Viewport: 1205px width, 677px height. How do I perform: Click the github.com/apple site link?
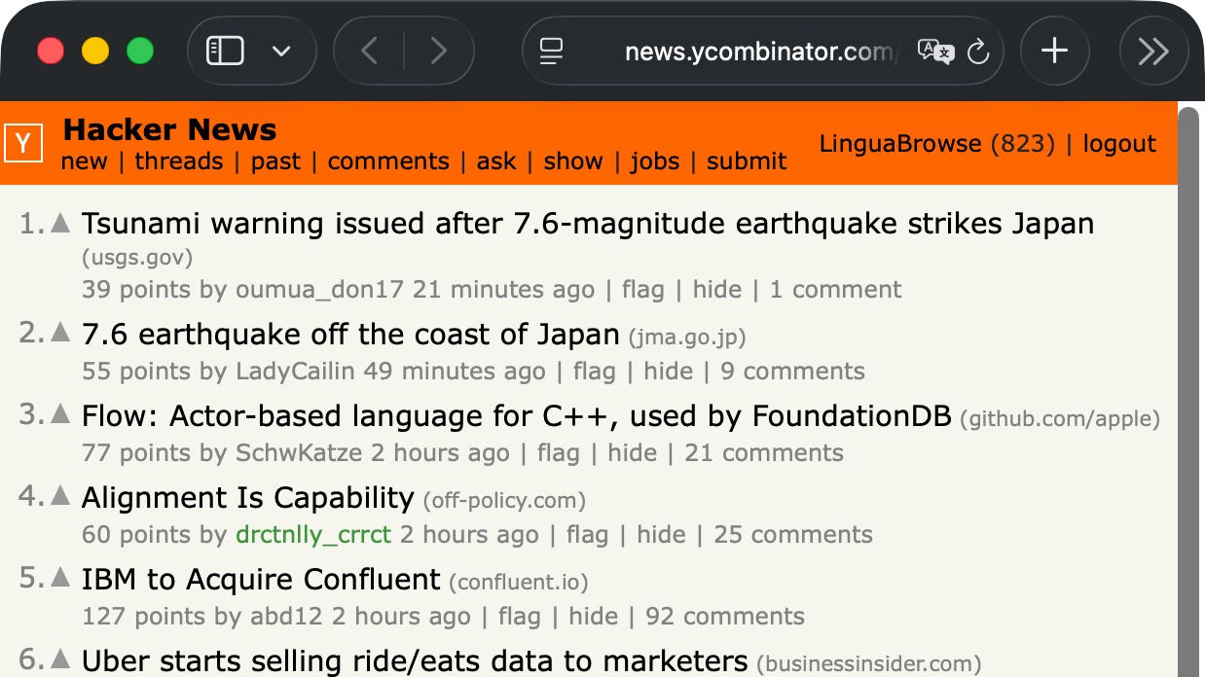[x=1060, y=419]
